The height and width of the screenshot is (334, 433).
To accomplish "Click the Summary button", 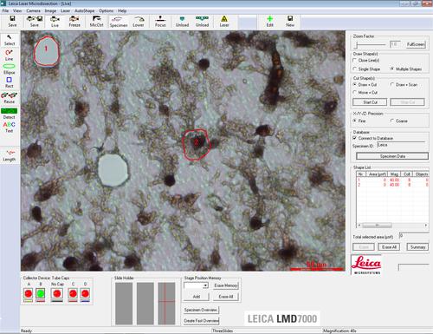I will tap(417, 247).
